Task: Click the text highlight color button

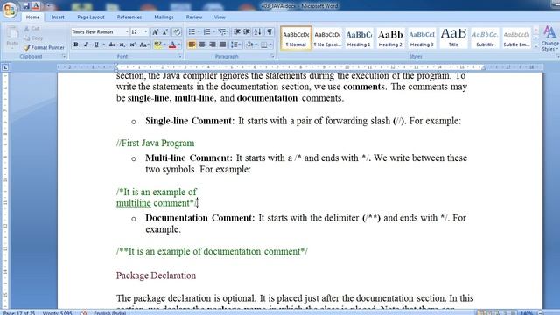Action: (x=157, y=45)
